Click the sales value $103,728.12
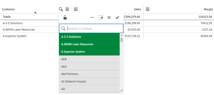This screenshot has width=214, height=95. coord(132,36)
